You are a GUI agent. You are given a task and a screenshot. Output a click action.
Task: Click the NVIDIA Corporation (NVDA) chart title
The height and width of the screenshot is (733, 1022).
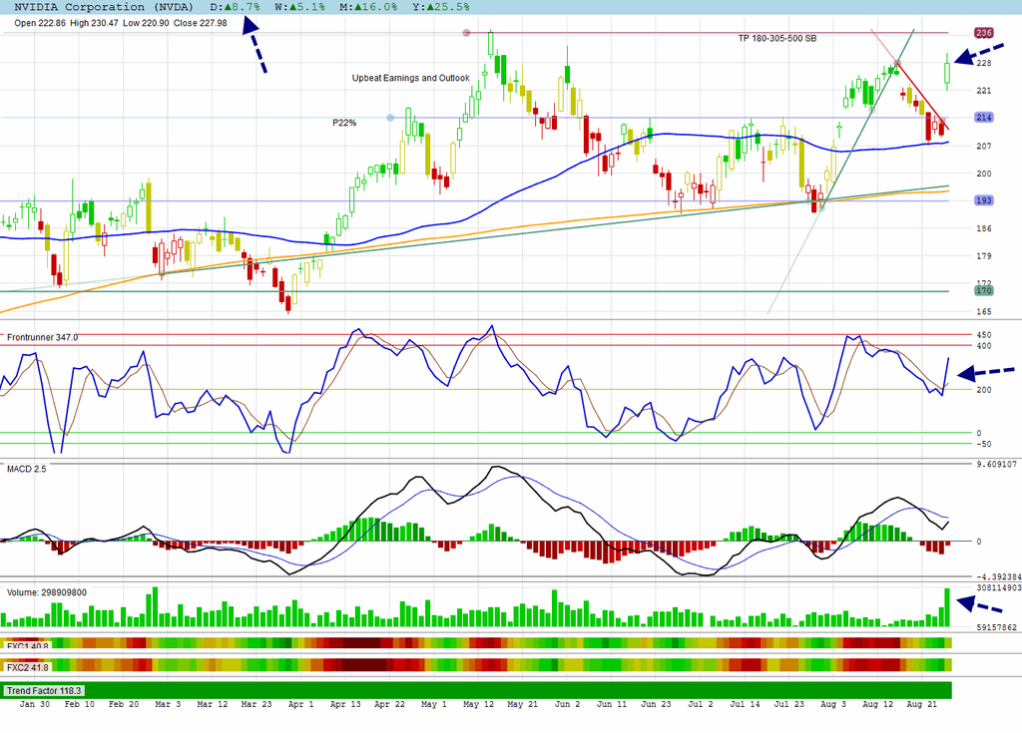click(x=104, y=7)
